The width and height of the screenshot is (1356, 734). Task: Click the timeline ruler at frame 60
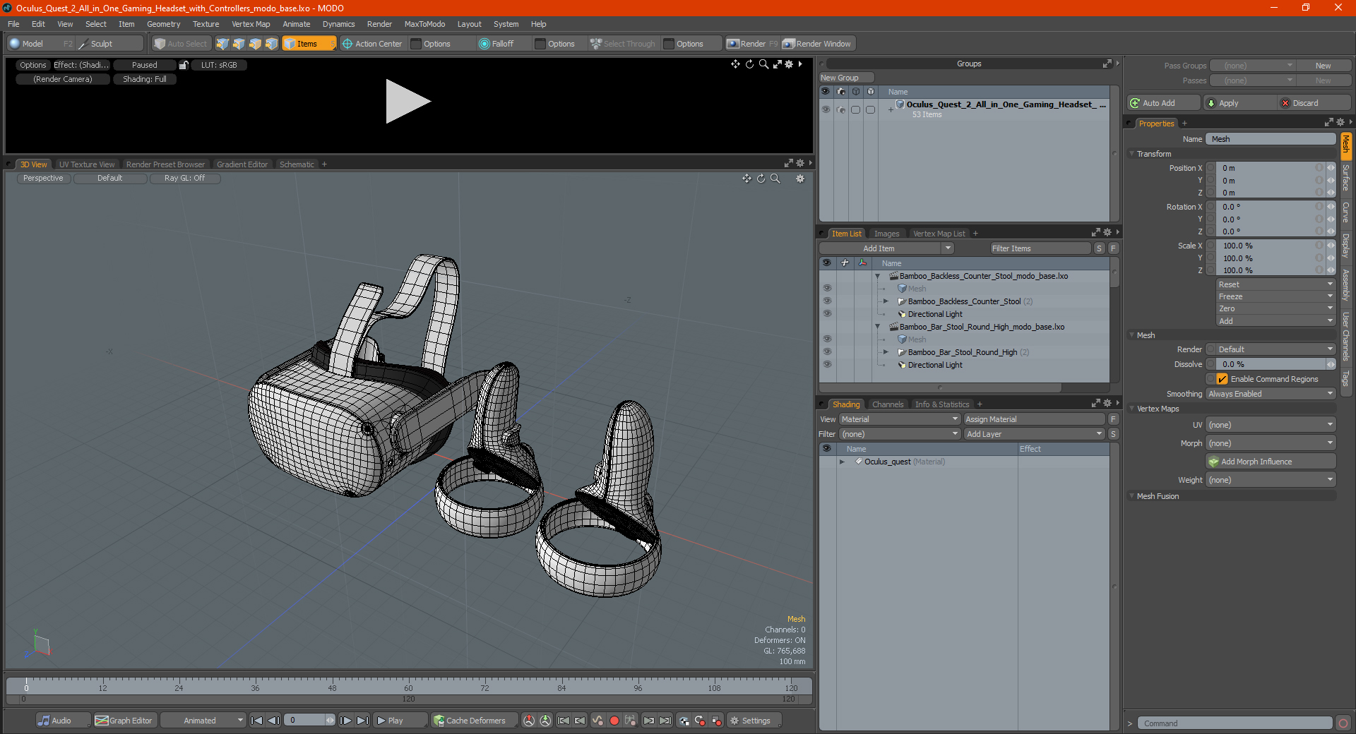pos(408,685)
